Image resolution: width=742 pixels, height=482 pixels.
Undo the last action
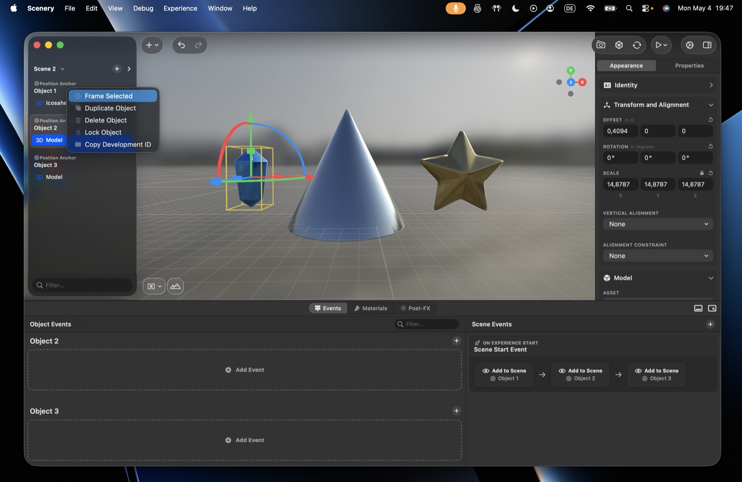[181, 45]
